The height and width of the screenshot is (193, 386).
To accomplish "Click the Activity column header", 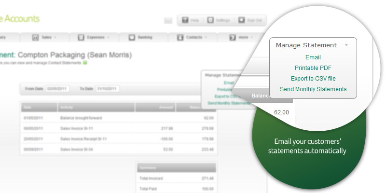I will [x=96, y=107].
